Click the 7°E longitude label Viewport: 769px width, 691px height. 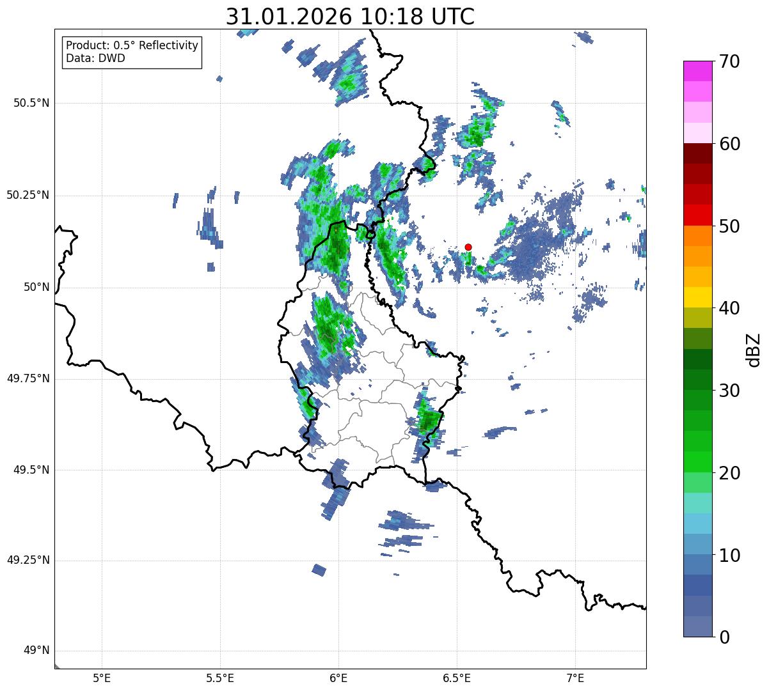(x=575, y=678)
